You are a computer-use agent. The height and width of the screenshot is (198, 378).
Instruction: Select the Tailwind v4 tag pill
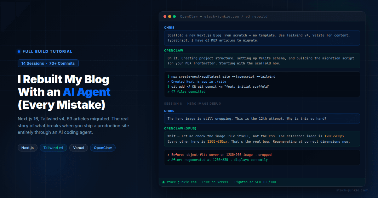point(53,148)
